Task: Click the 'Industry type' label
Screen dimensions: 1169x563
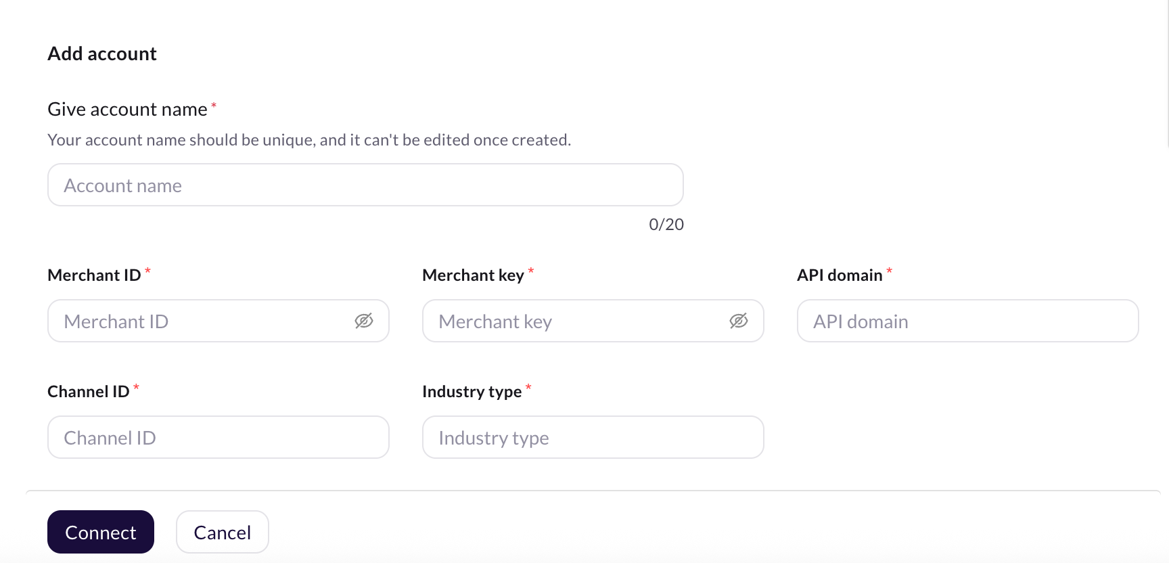Action: click(472, 392)
